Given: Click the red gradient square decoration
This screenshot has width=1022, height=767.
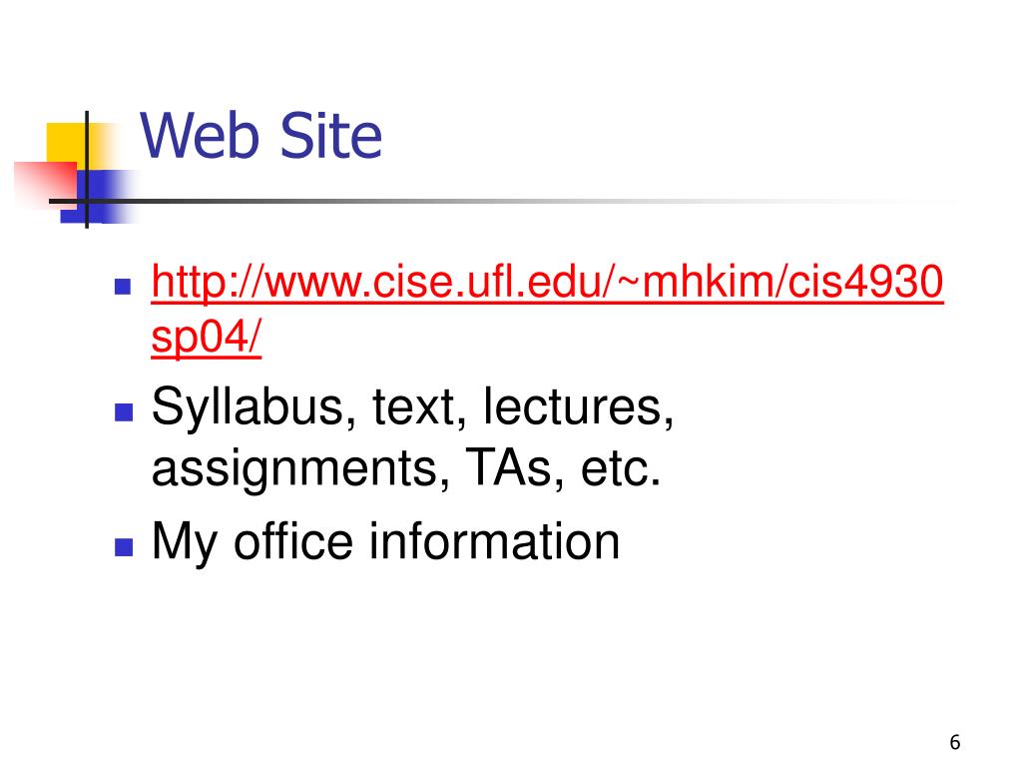Looking at the screenshot, I should pos(46,183).
